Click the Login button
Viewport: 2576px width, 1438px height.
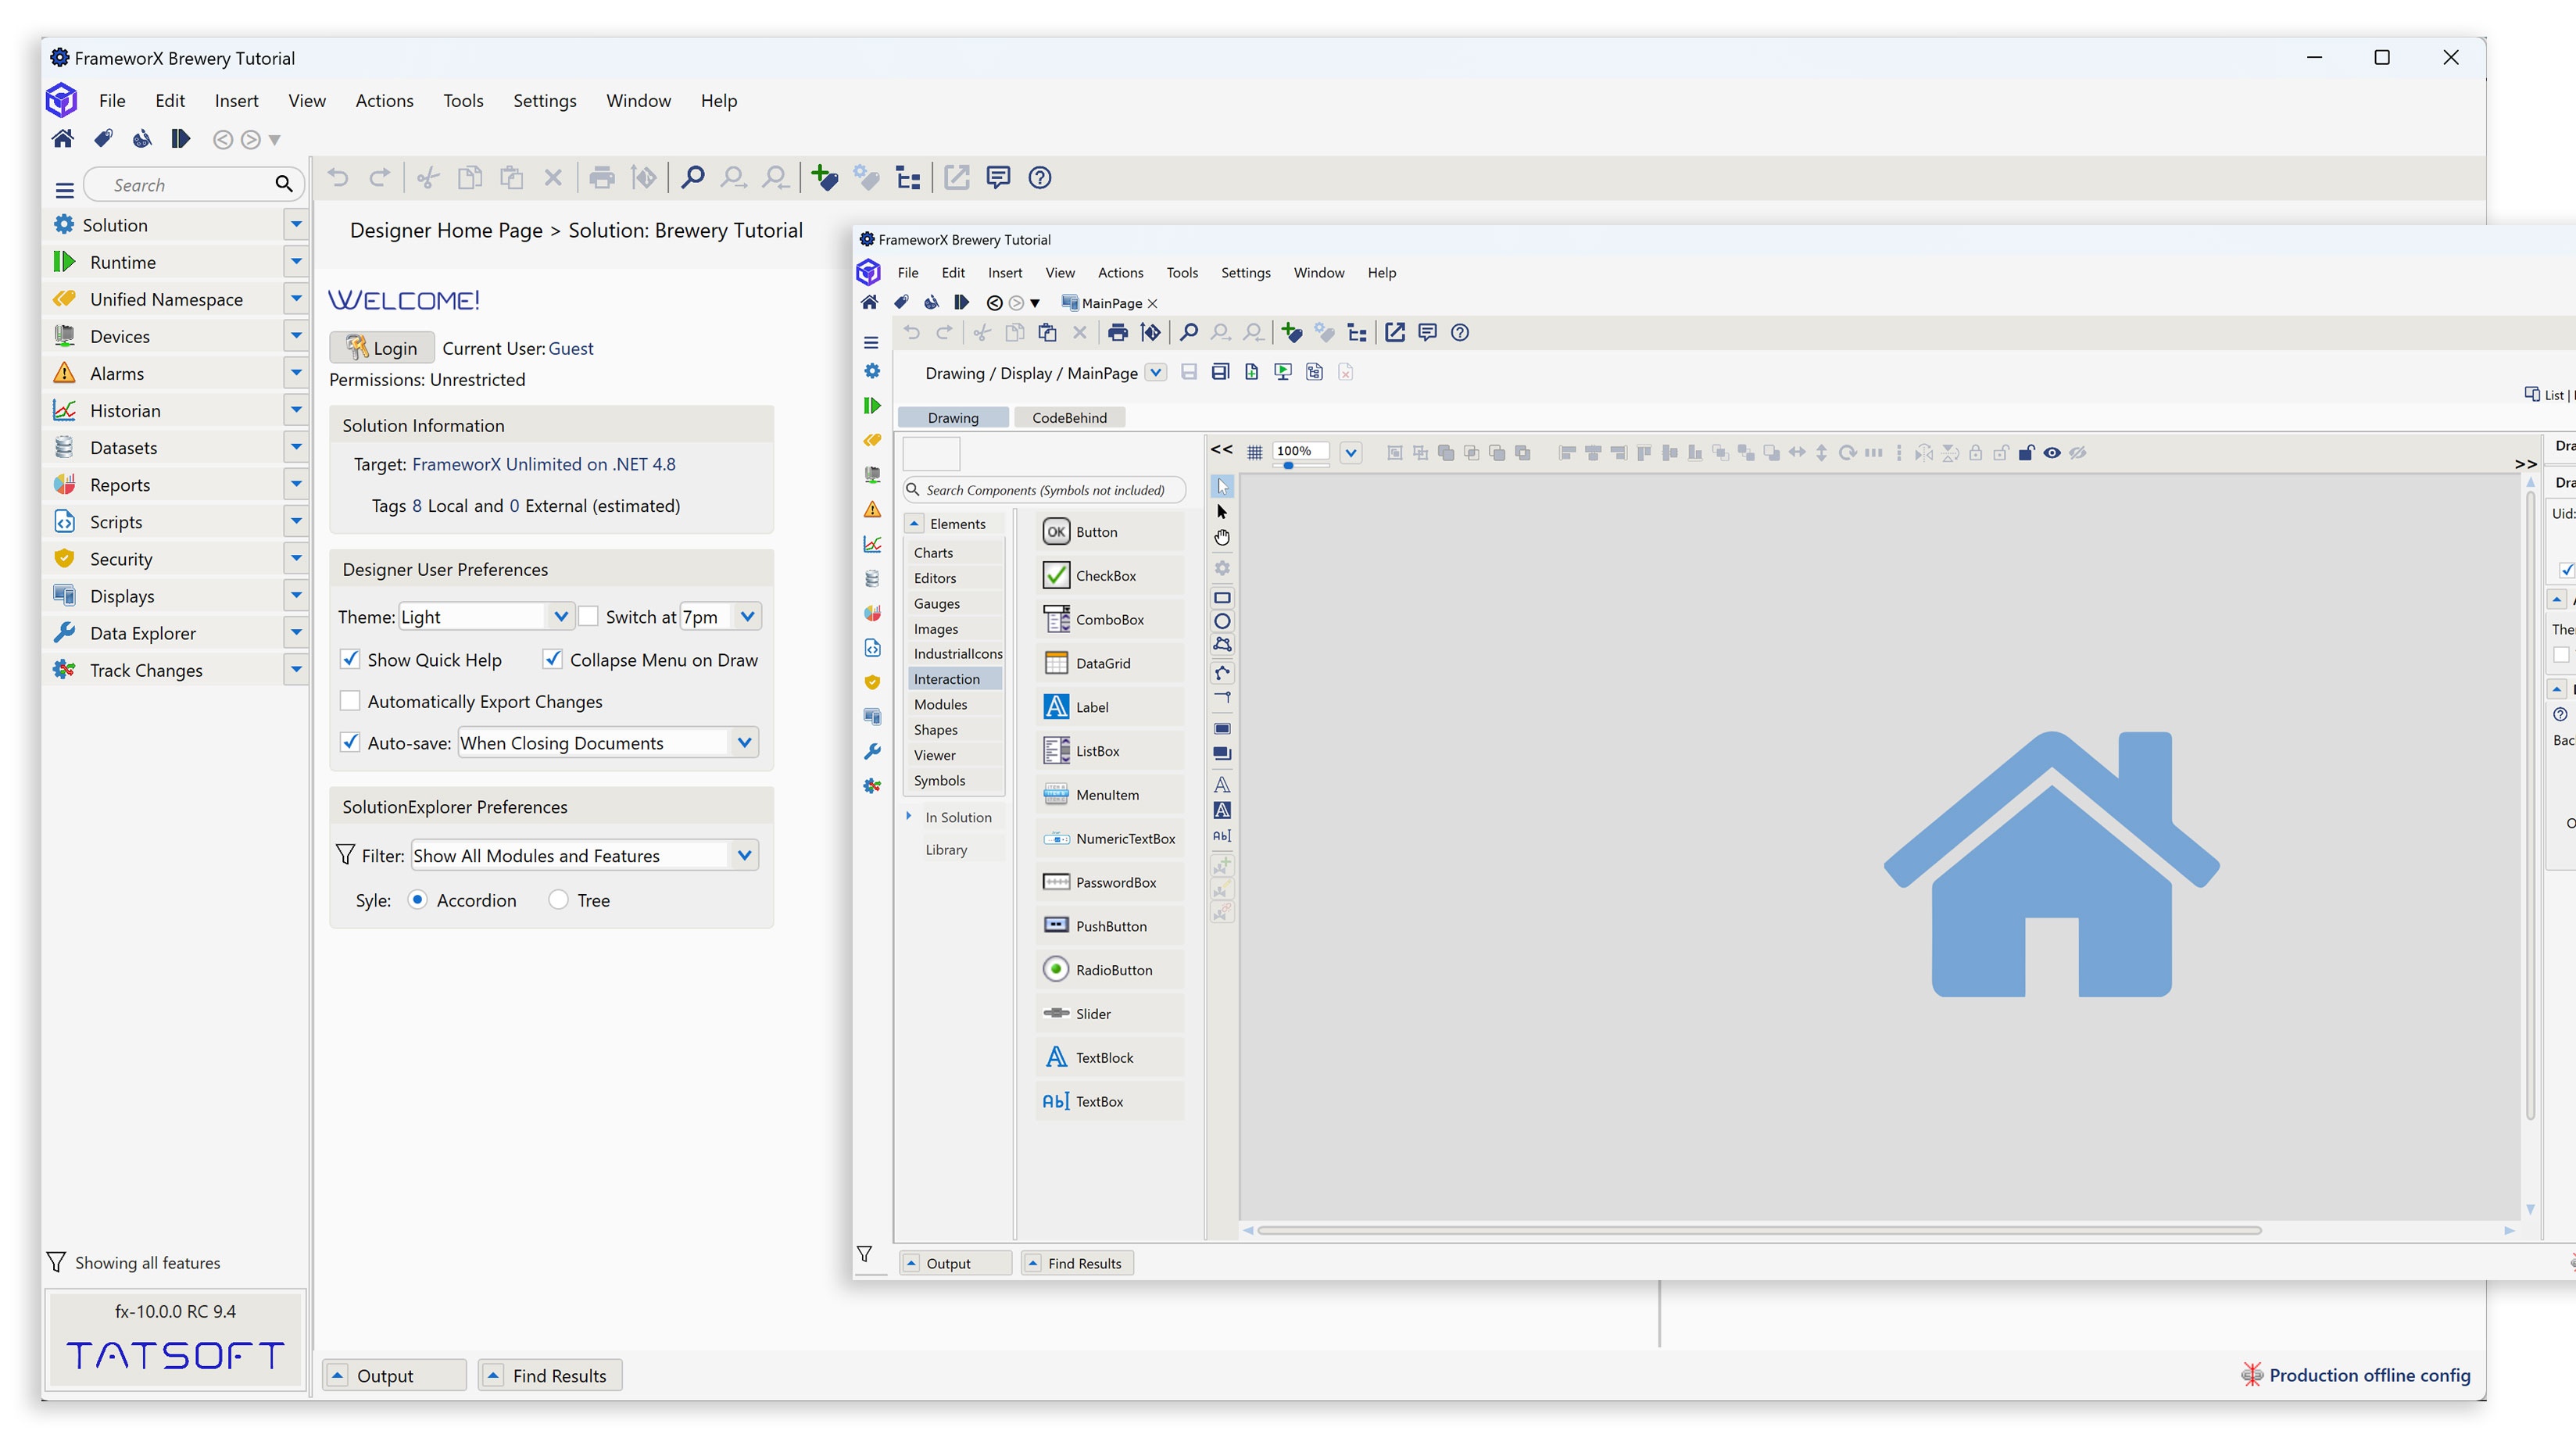coord(382,348)
